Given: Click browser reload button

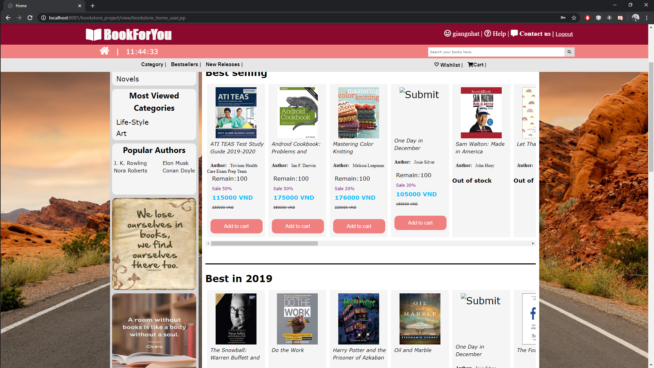Looking at the screenshot, I should coord(30,18).
